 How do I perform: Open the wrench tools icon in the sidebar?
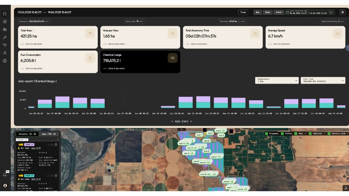click(5, 37)
